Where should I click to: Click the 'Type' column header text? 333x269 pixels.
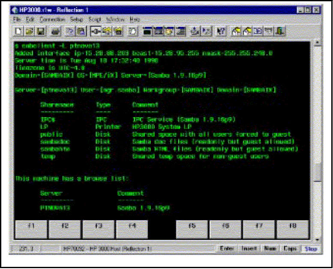(x=103, y=105)
